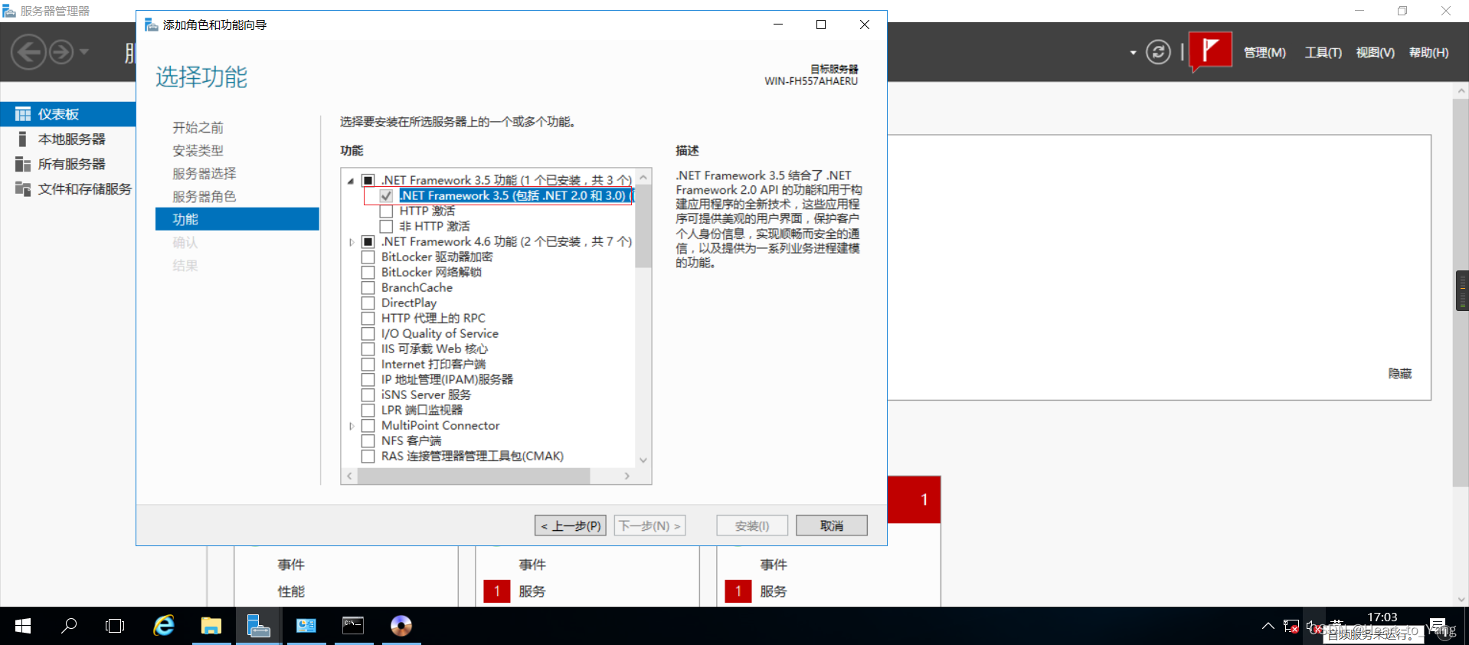Collapse the .NET Framework 3.5 功能 node
This screenshot has width=1469, height=645.
tap(351, 181)
